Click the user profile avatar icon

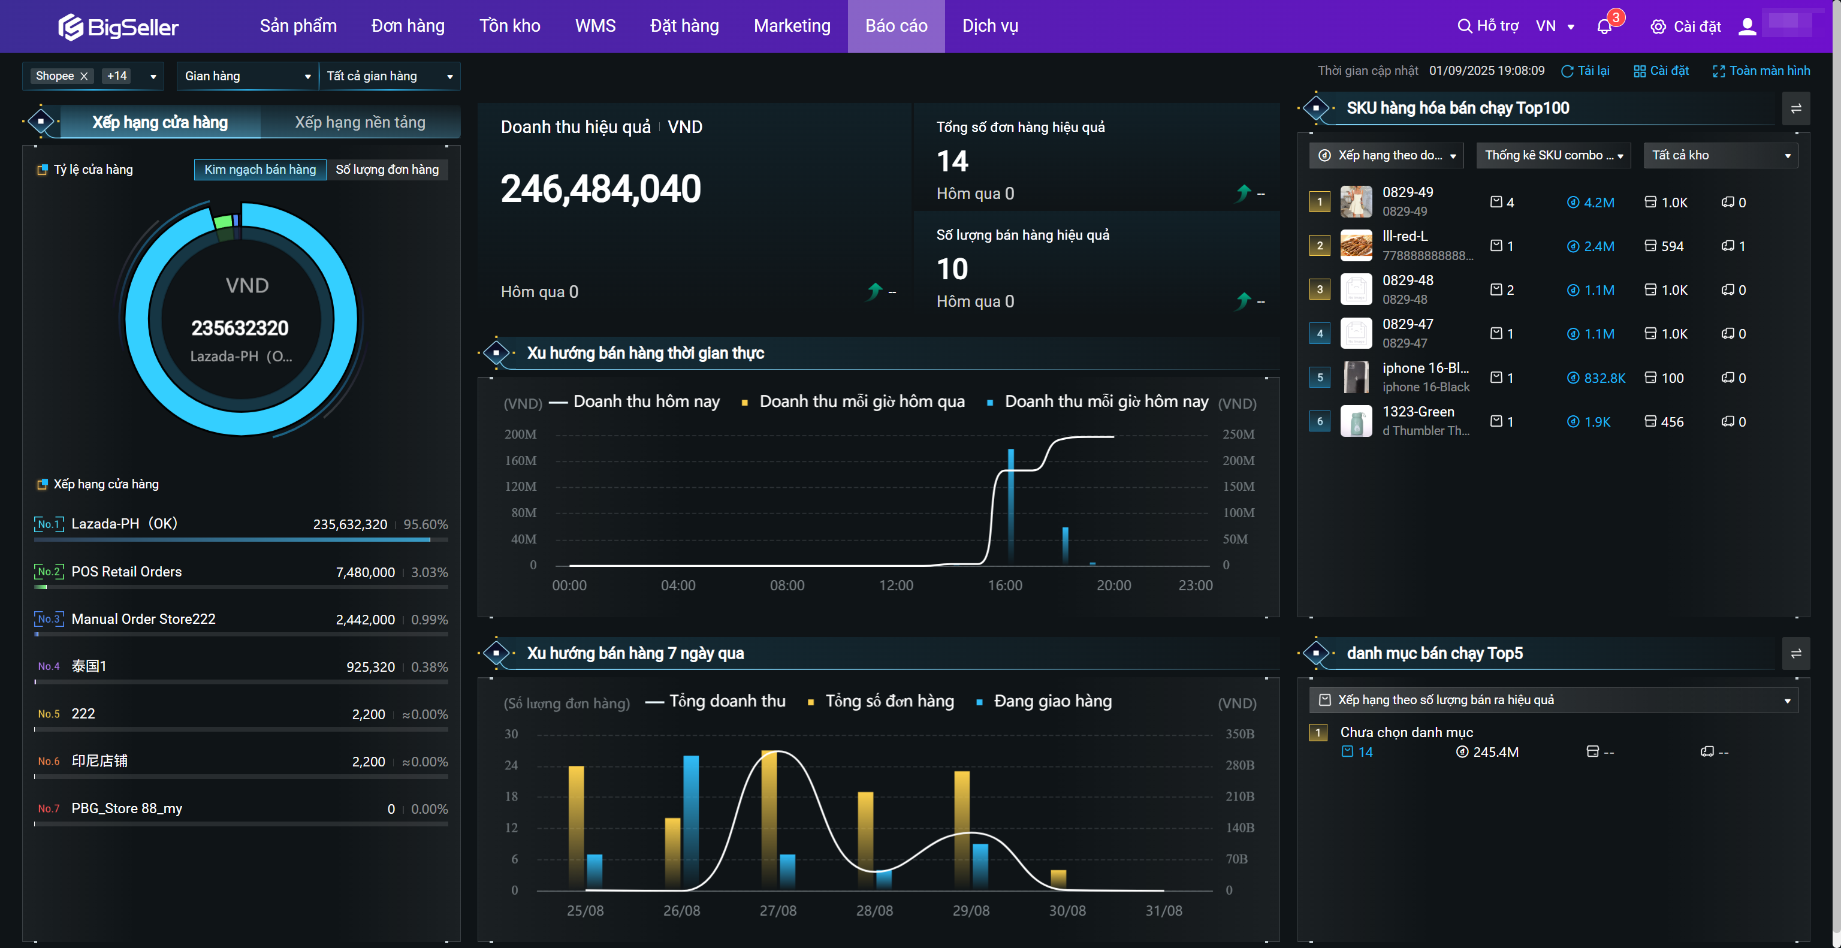coord(1747,26)
